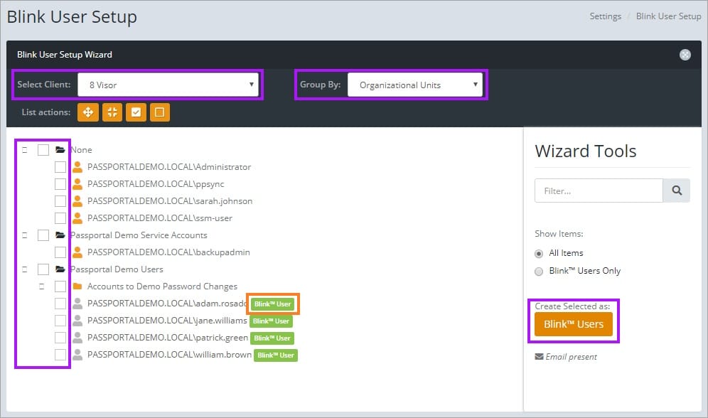This screenshot has height=418, width=708.
Task: Click the deselect all list action icon
Action: tap(160, 112)
